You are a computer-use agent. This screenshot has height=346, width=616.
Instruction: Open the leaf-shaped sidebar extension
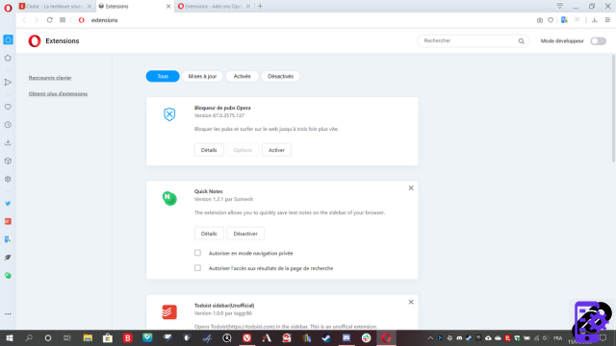click(8, 258)
